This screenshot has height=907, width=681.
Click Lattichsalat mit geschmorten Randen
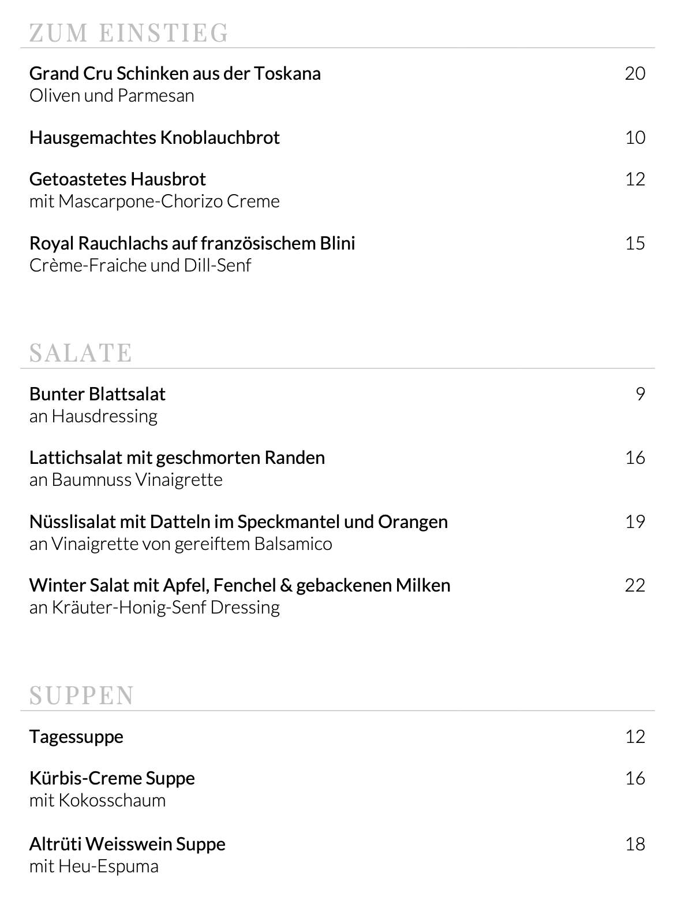point(177,458)
